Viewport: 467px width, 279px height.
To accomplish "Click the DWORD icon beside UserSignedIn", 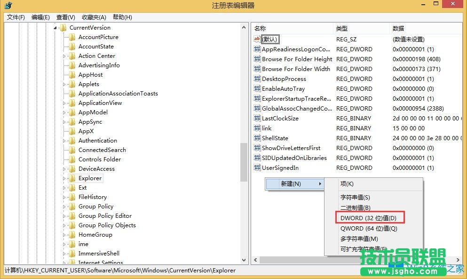I will point(257,167).
